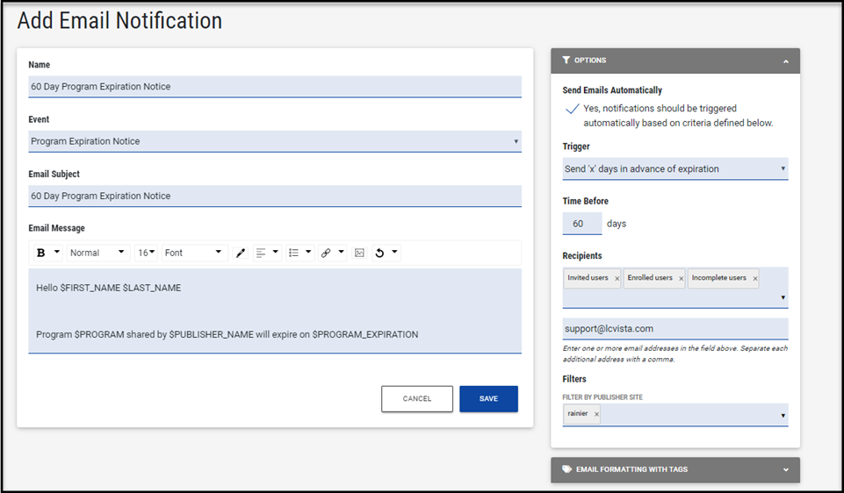Screen dimensions: 844x493
Task: Remove the Enrolled users recipient tag
Action: tap(681, 279)
